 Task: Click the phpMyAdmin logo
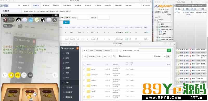point(163,6)
